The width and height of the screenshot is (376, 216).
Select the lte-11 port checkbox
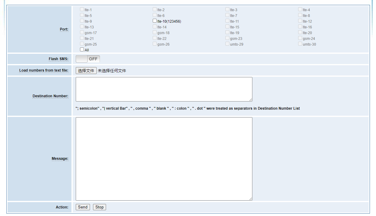(228, 21)
